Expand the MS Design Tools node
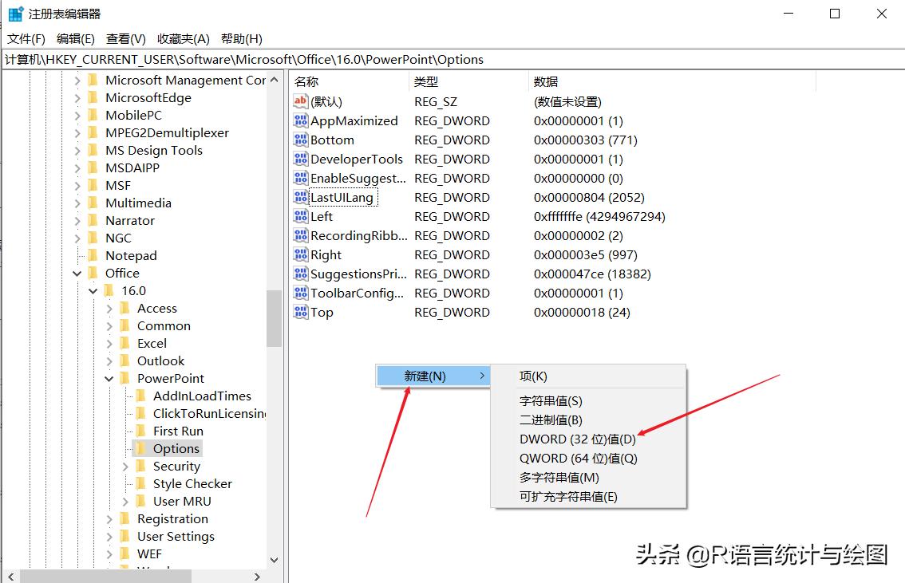The height and width of the screenshot is (583, 905). pyautogui.click(x=77, y=151)
